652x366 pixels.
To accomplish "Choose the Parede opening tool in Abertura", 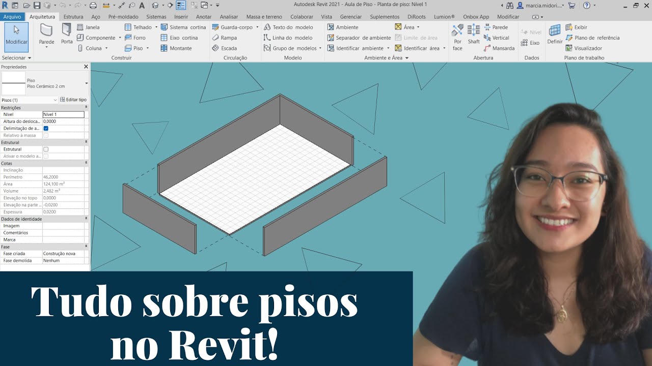I will pyautogui.click(x=496, y=27).
